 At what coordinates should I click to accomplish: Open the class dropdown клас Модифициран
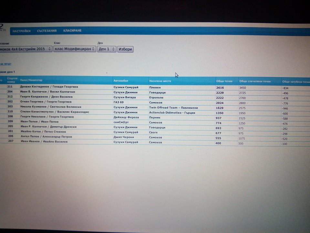tap(75, 49)
